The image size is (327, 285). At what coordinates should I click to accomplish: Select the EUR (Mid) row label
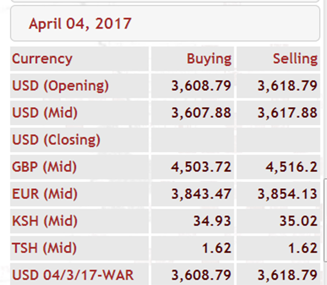point(45,194)
